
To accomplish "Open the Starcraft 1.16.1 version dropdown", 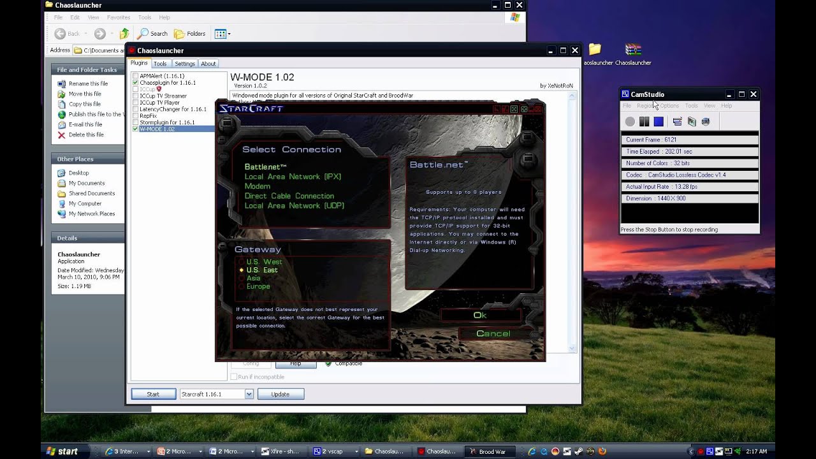I will (x=249, y=394).
